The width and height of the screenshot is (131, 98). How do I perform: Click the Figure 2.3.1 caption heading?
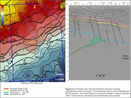71,89
